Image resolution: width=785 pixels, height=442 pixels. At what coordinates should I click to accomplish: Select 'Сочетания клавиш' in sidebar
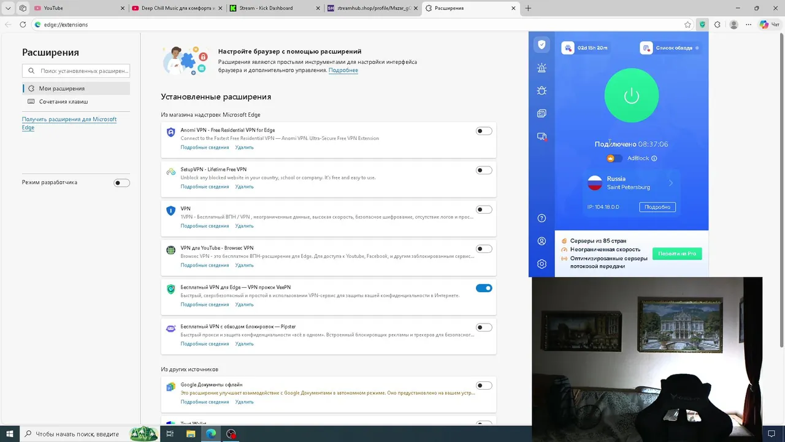point(76,101)
